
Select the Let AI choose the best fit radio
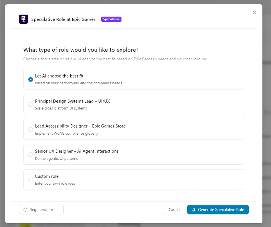click(31, 79)
